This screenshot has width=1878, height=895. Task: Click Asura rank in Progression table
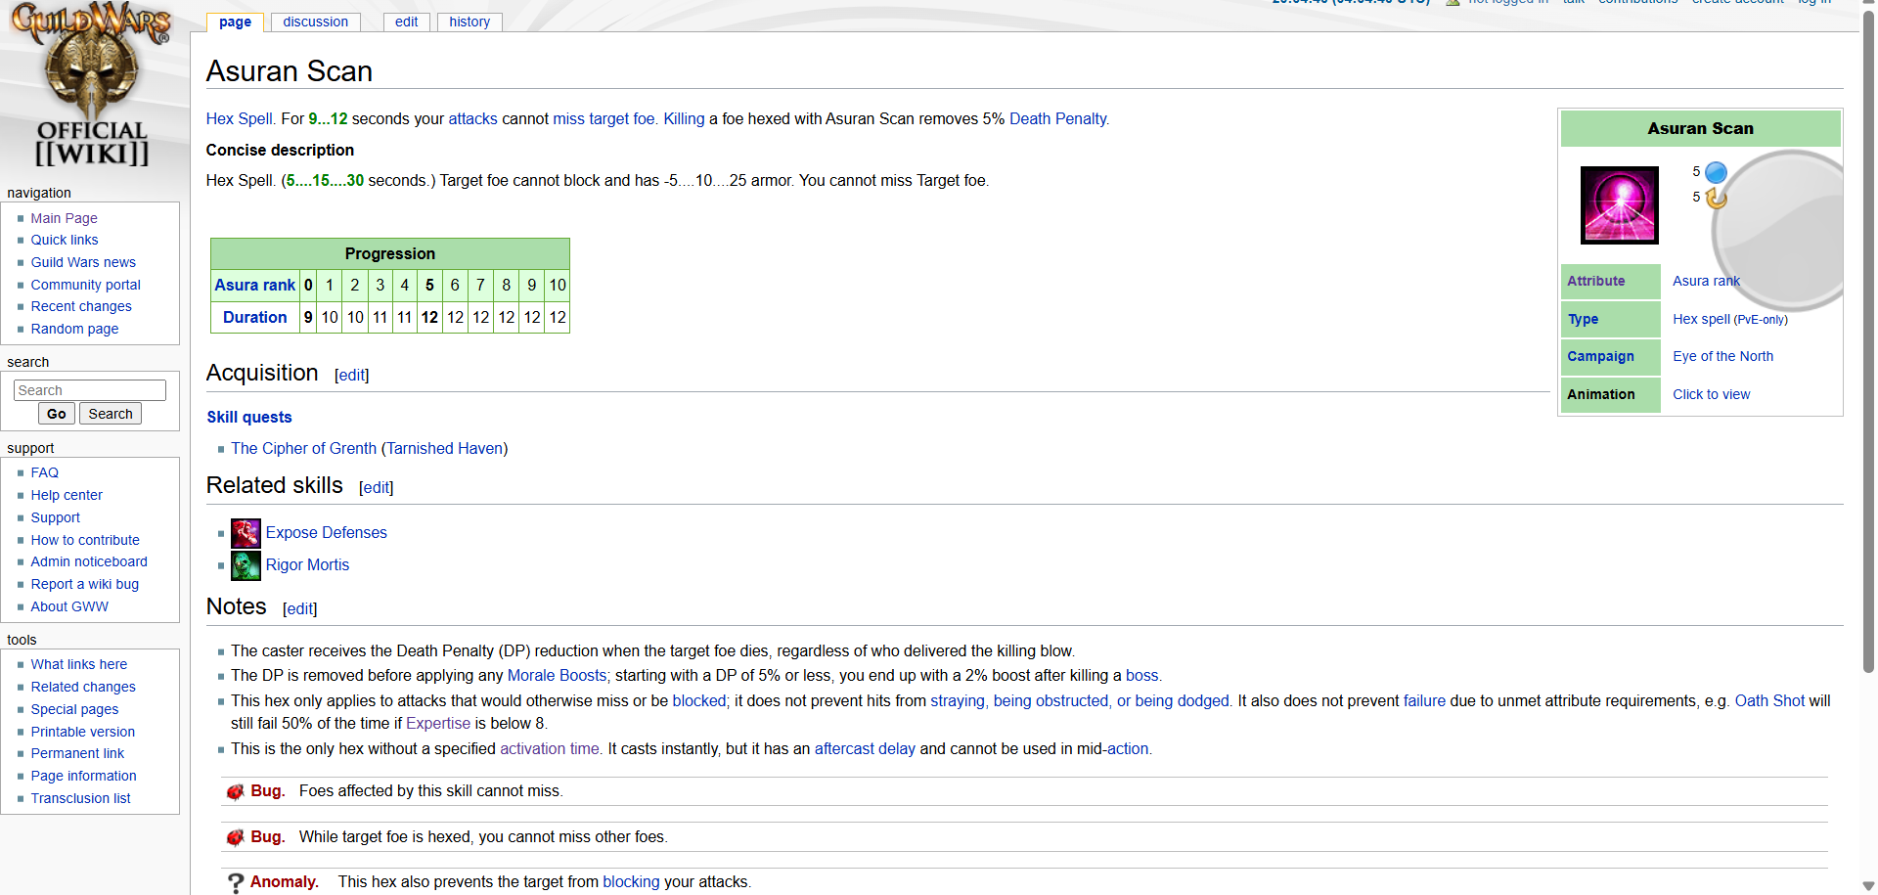tap(254, 285)
